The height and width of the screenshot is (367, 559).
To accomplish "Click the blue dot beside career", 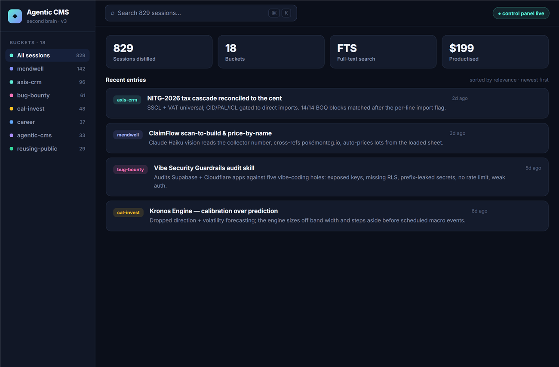I will point(12,122).
